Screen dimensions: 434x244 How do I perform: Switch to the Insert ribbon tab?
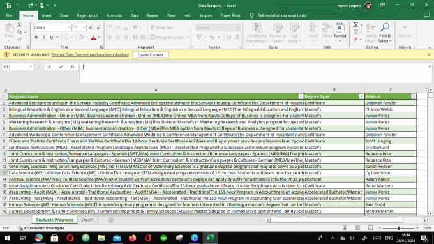coord(47,15)
